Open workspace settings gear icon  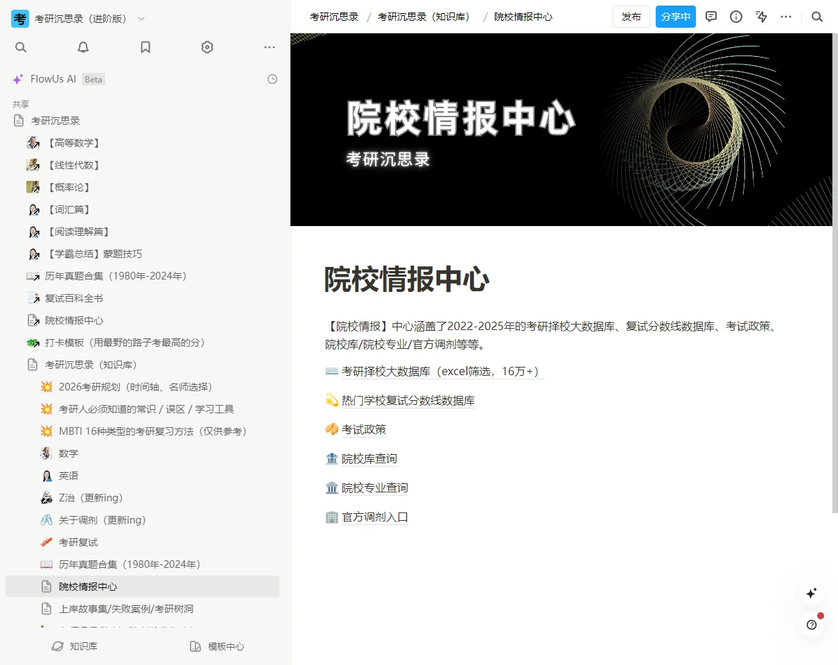207,47
